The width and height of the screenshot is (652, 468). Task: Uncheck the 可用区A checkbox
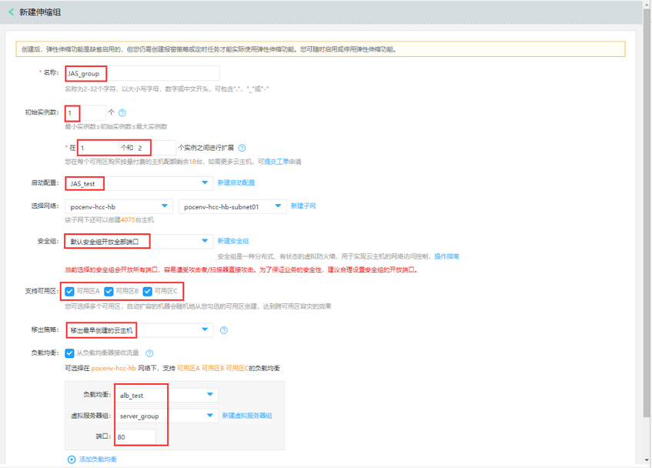69,291
